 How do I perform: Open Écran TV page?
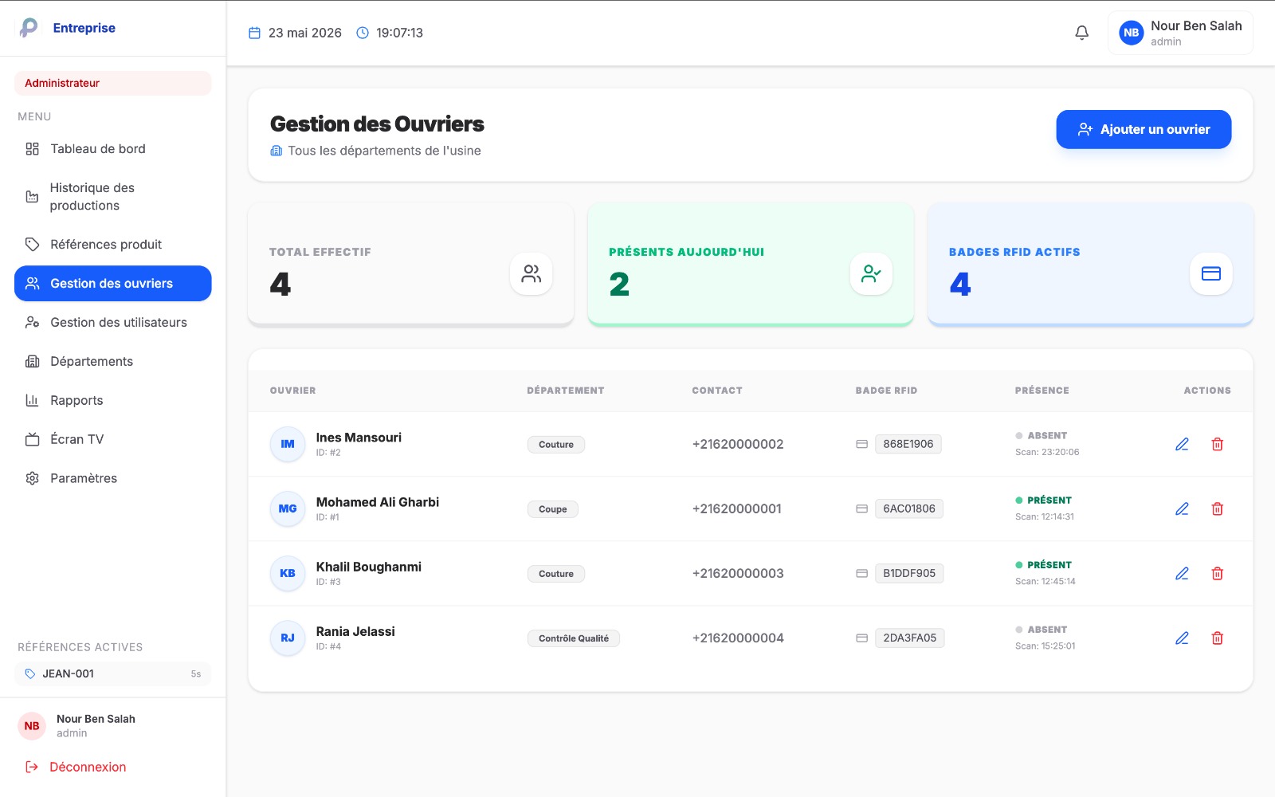112,439
